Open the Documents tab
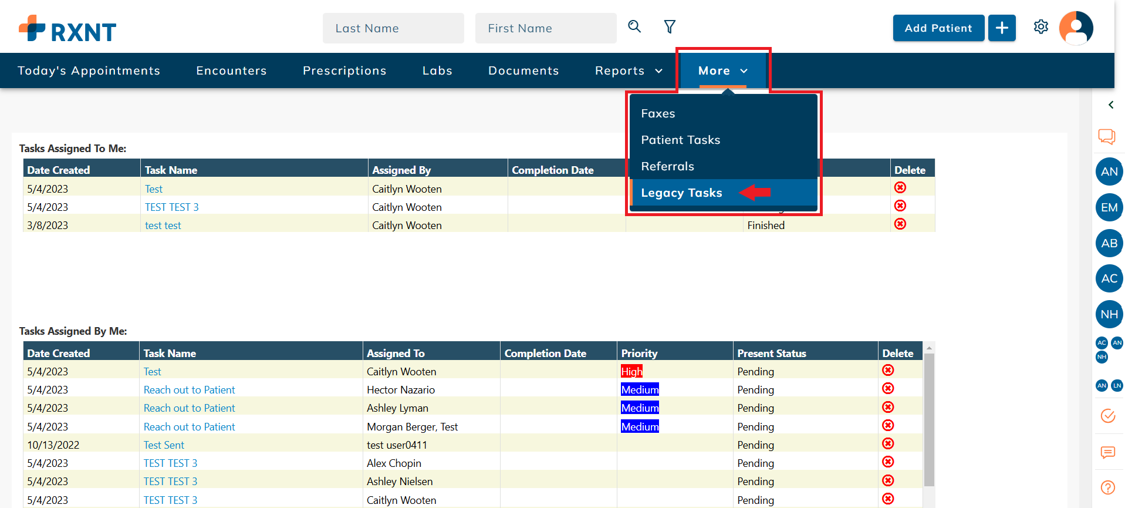This screenshot has height=508, width=1125. click(523, 70)
